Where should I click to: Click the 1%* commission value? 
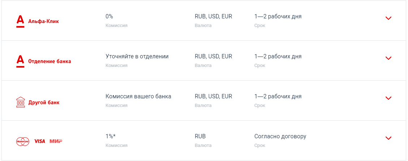tap(111, 137)
